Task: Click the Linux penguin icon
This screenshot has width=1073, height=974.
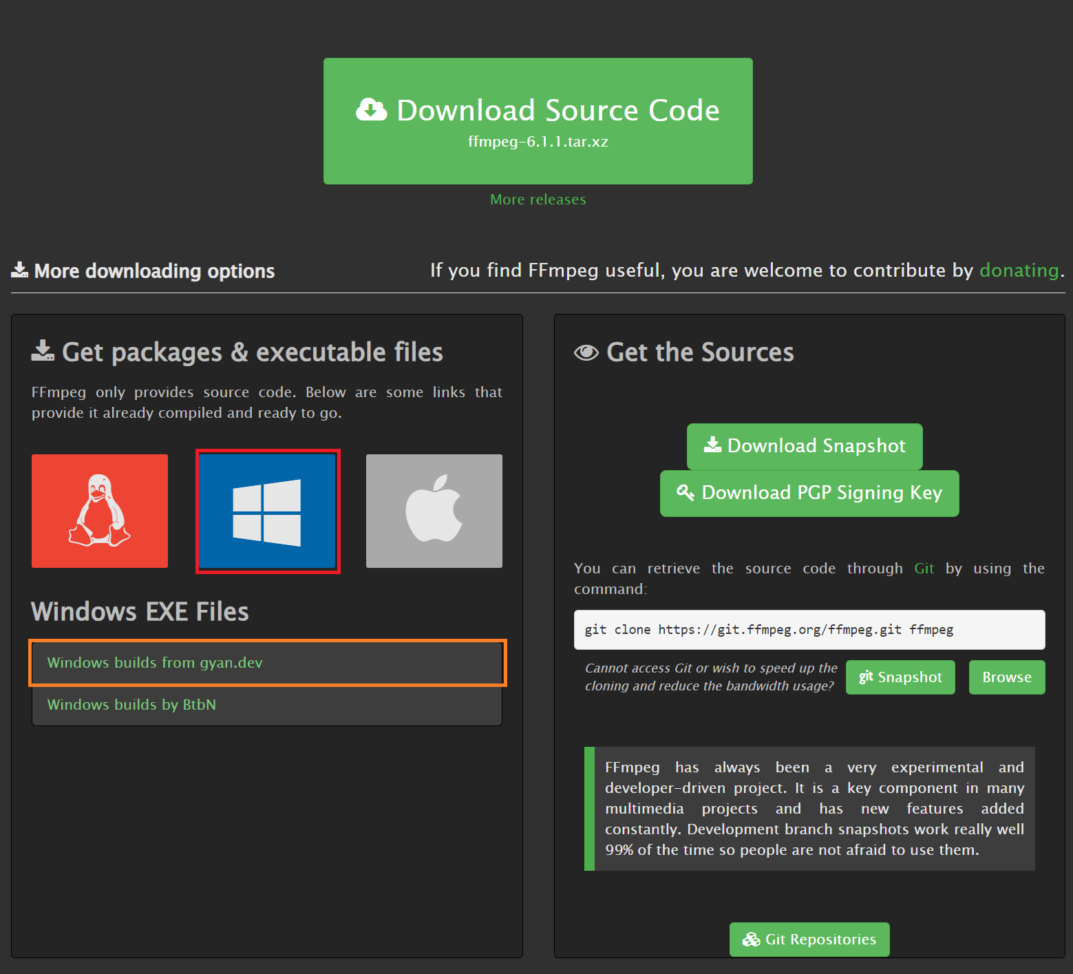Action: pyautogui.click(x=100, y=511)
